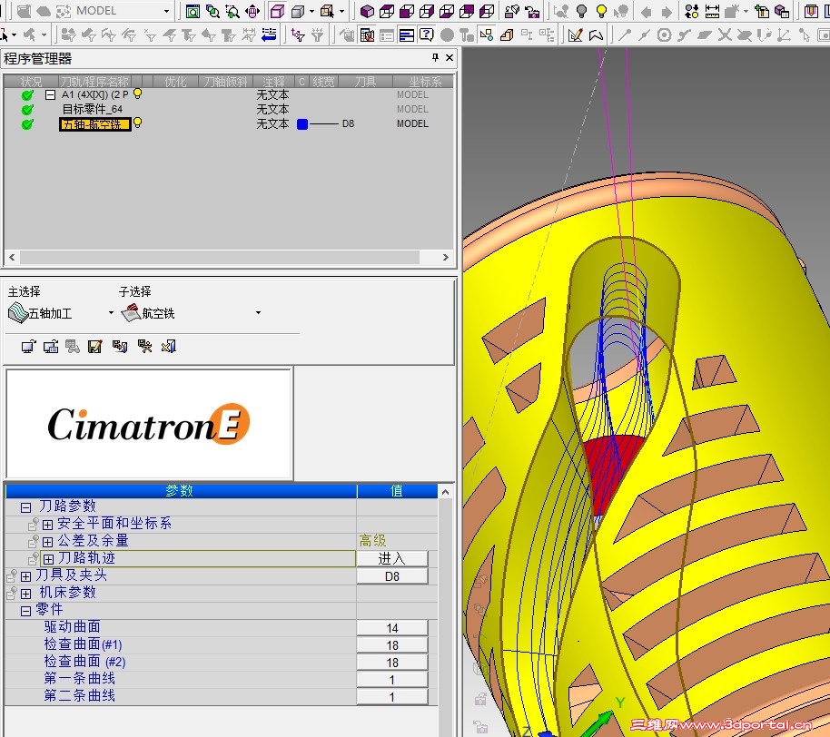Click the D8 tool button
This screenshot has height=737, width=830.
tap(392, 576)
